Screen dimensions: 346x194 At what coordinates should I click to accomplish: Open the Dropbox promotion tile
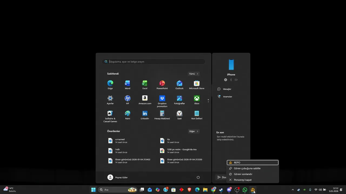pyautogui.click(x=162, y=101)
